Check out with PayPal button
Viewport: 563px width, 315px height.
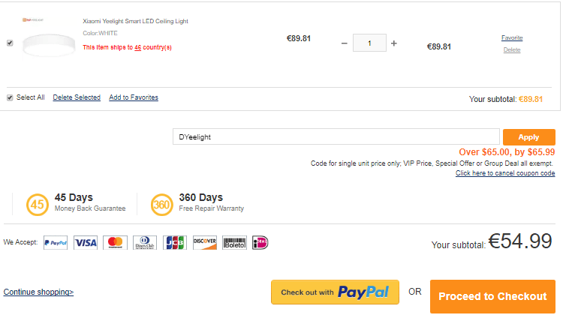tap(335, 292)
